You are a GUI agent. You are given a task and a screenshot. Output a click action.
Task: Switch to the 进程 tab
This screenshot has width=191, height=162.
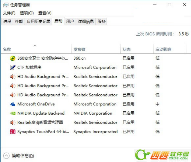[x=7, y=22]
